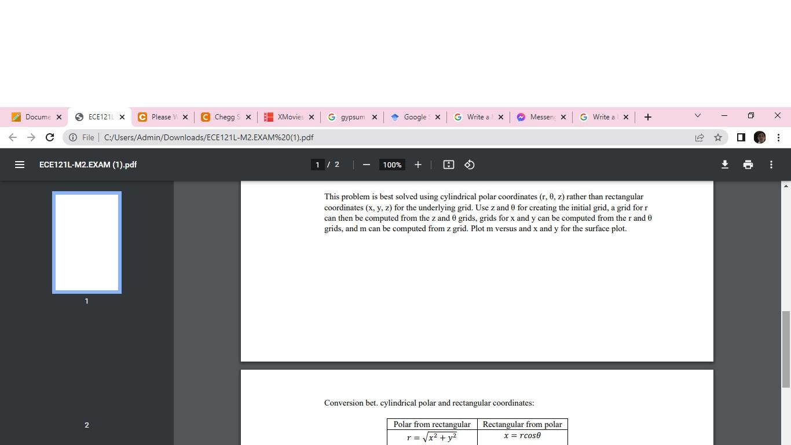The width and height of the screenshot is (791, 445).
Task: Click the zoom in icon
Action: click(418, 165)
